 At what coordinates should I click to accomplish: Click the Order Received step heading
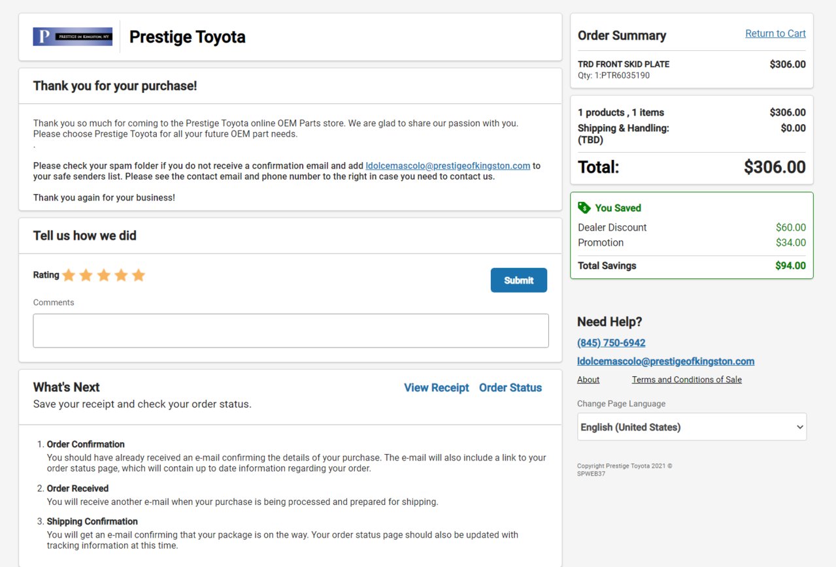(x=78, y=489)
